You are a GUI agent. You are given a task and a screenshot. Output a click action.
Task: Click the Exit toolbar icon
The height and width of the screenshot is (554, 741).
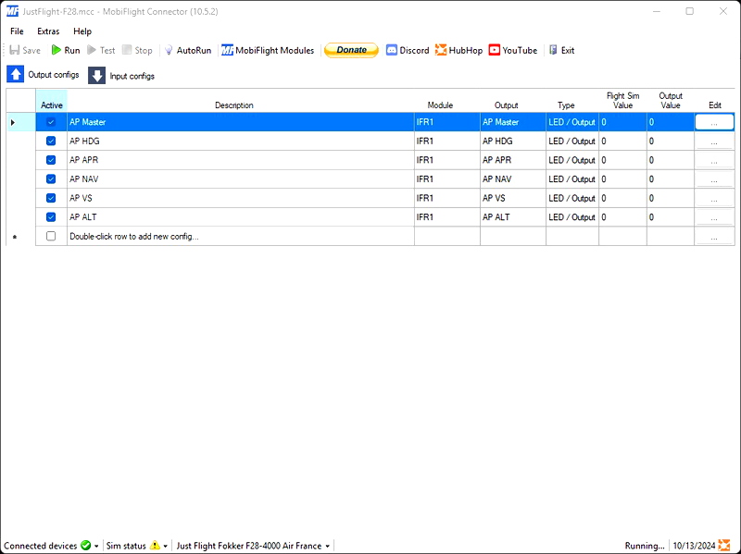pyautogui.click(x=553, y=51)
